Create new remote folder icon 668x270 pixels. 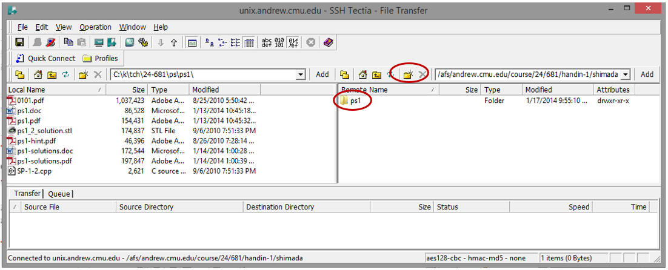408,74
